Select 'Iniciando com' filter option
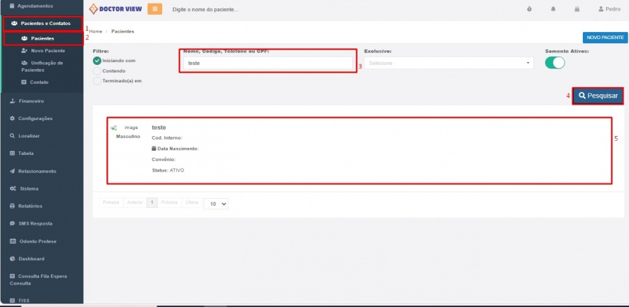The width and height of the screenshot is (629, 307). tap(97, 61)
